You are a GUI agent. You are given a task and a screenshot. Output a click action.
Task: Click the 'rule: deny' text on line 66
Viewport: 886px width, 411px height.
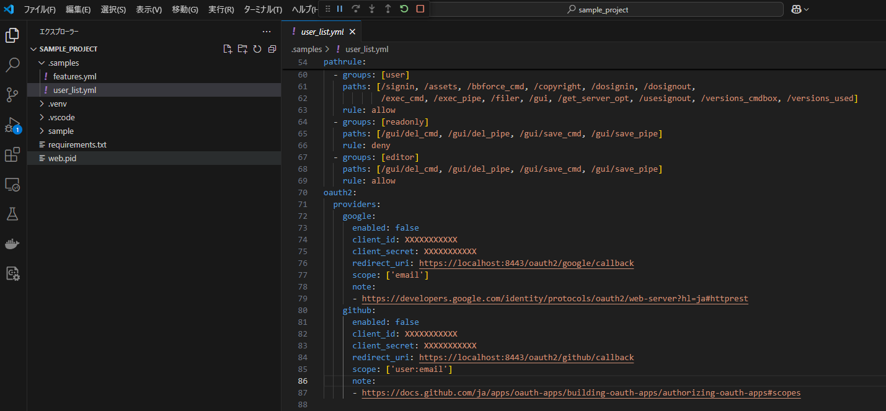(x=366, y=145)
